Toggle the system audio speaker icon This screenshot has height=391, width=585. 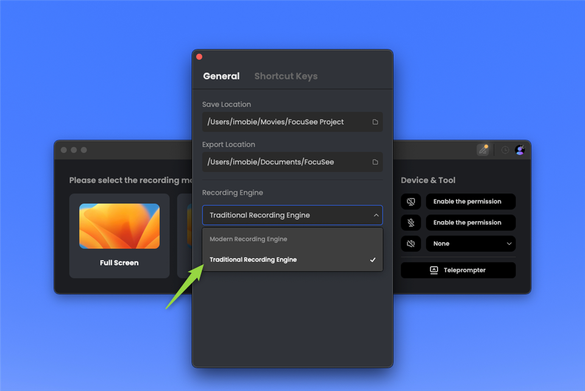[x=411, y=243]
